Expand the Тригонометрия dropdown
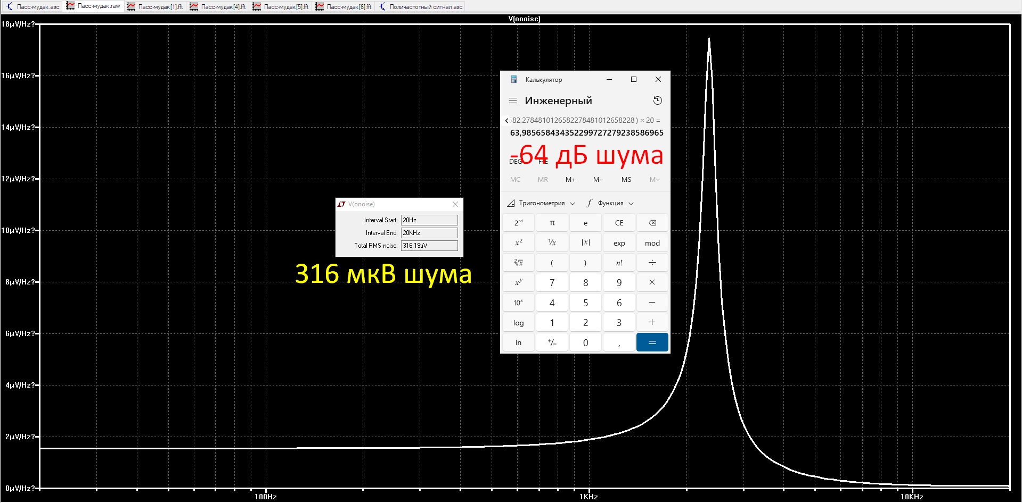Viewport: 1022px width, 503px height. tap(541, 203)
